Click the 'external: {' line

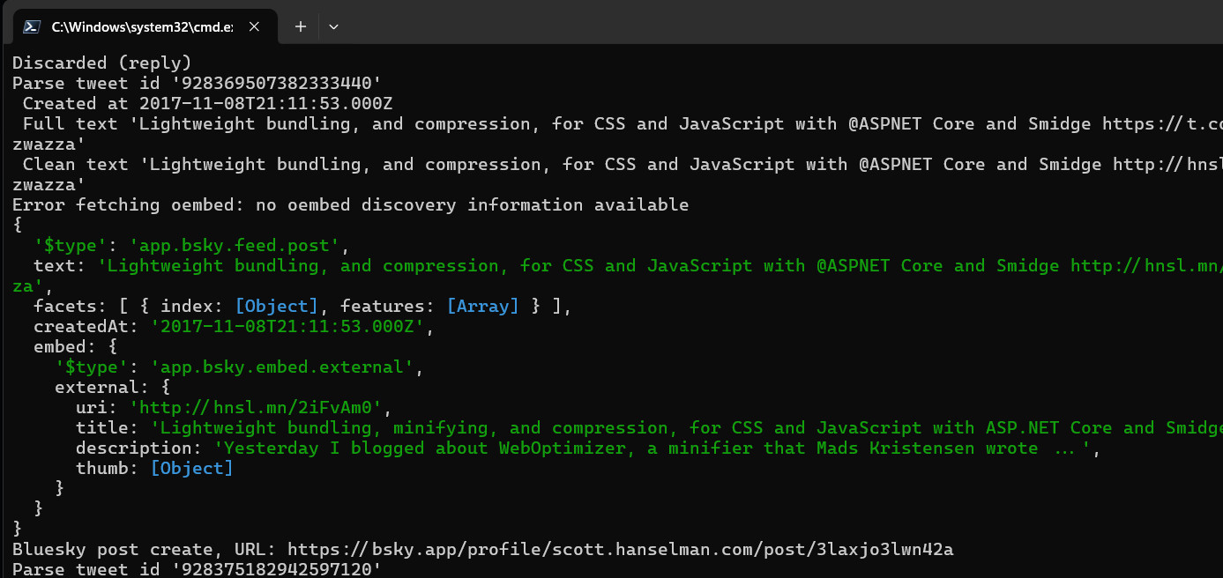coord(113,387)
